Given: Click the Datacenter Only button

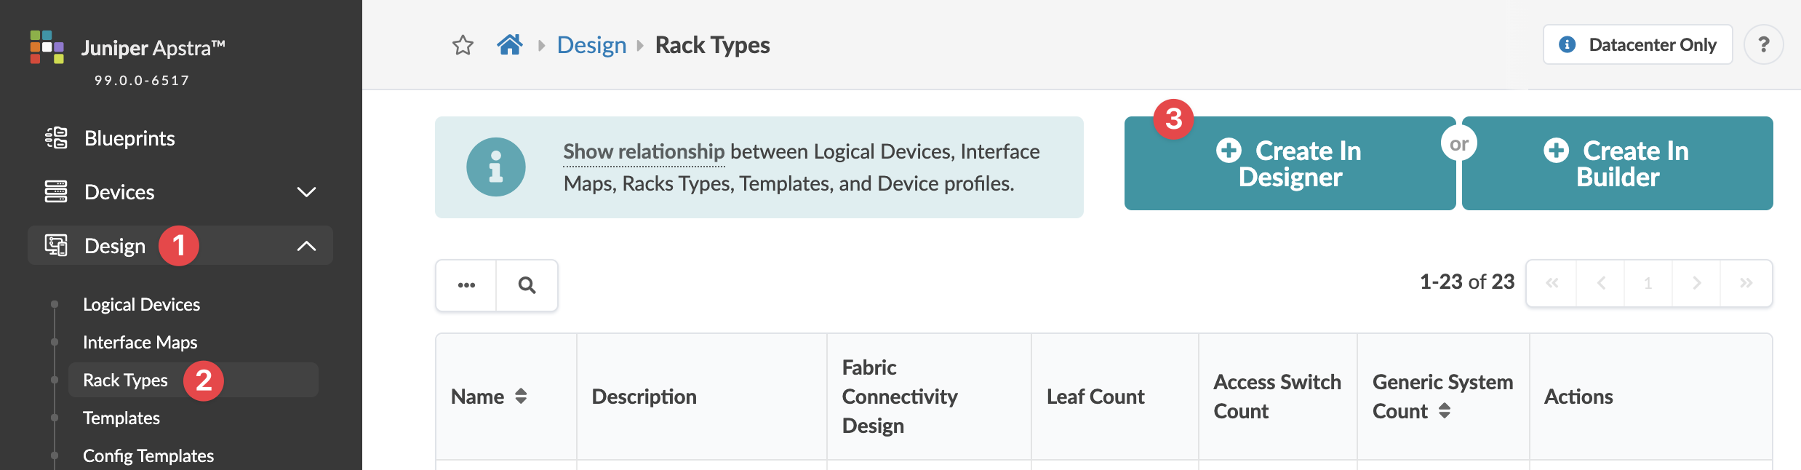Looking at the screenshot, I should (x=1637, y=45).
